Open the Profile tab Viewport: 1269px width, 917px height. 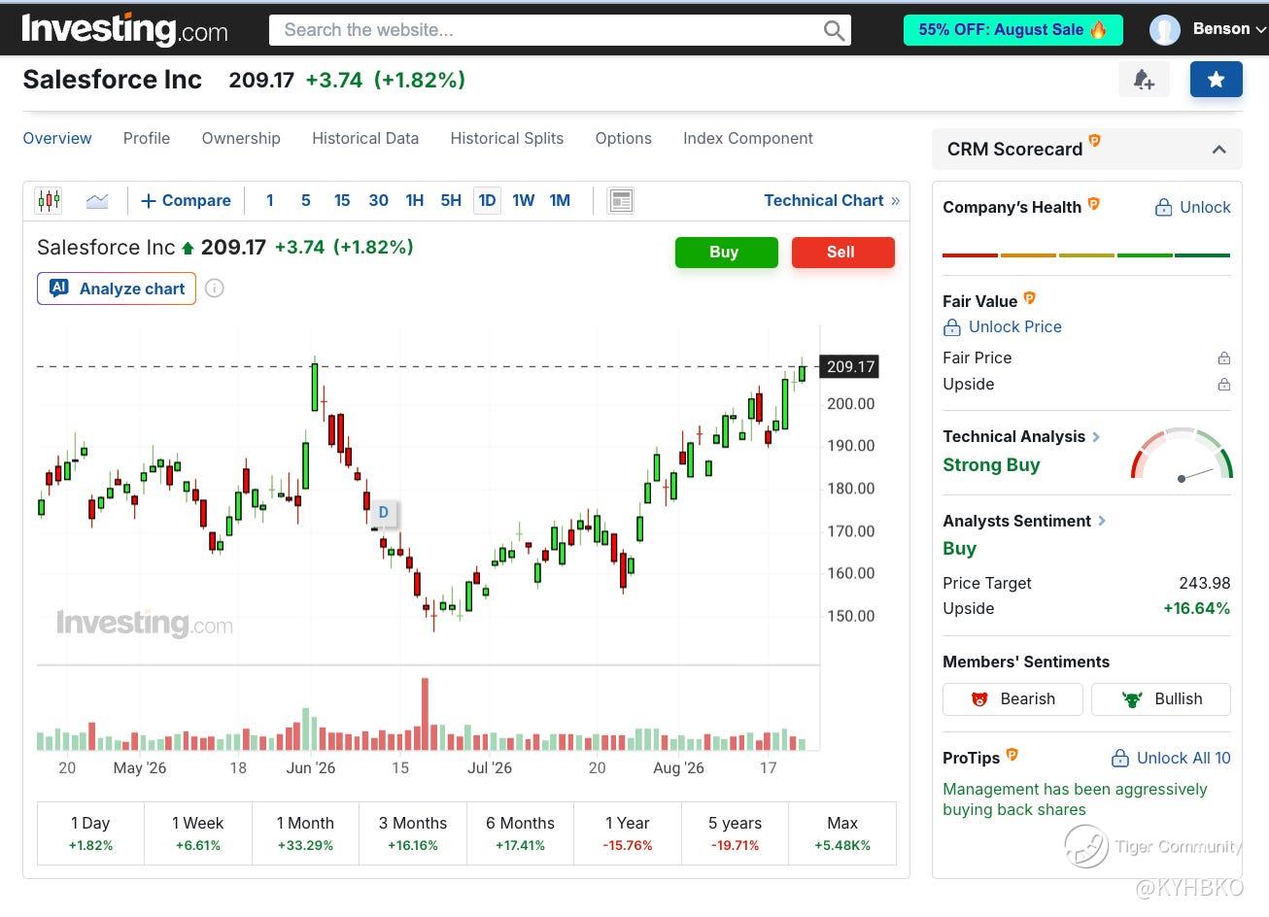click(x=147, y=139)
